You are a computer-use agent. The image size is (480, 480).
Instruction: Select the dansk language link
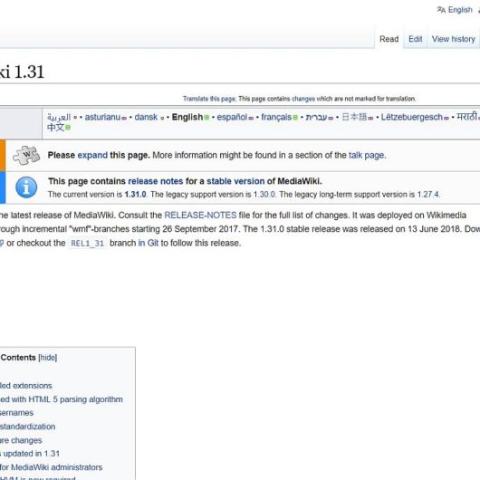tap(146, 117)
